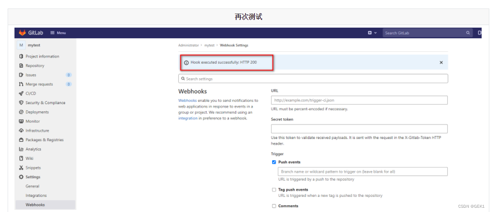Click the Merge requests count badge

tap(69, 84)
